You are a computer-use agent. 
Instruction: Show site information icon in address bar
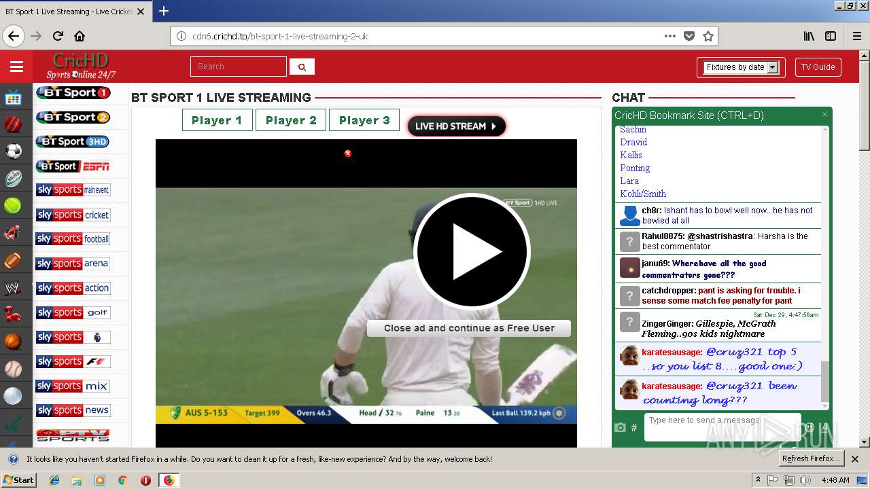pyautogui.click(x=181, y=36)
